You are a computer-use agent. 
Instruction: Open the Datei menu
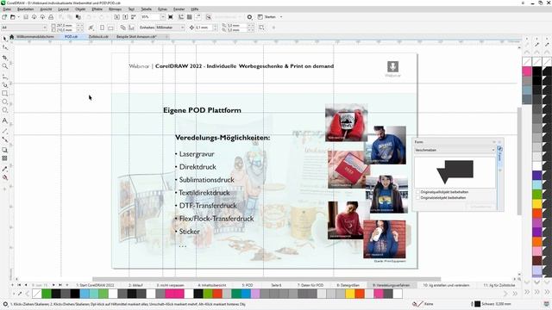7,9
